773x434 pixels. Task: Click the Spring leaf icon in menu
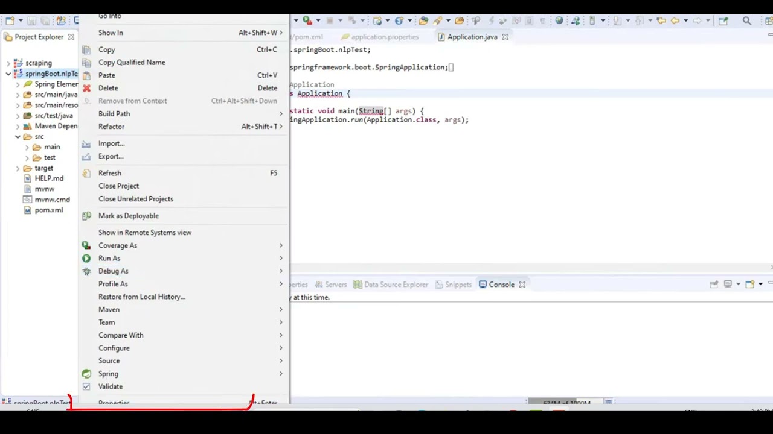point(86,374)
